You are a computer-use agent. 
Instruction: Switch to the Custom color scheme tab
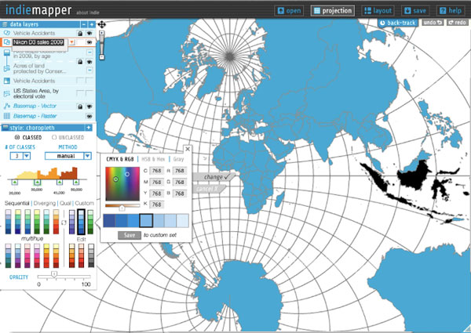point(85,203)
